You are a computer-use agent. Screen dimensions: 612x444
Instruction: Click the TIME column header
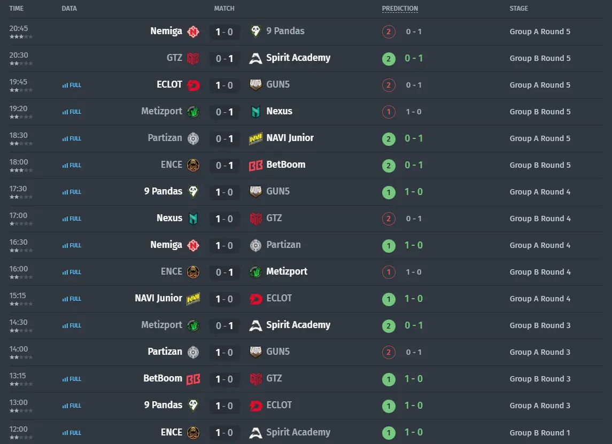pos(17,9)
